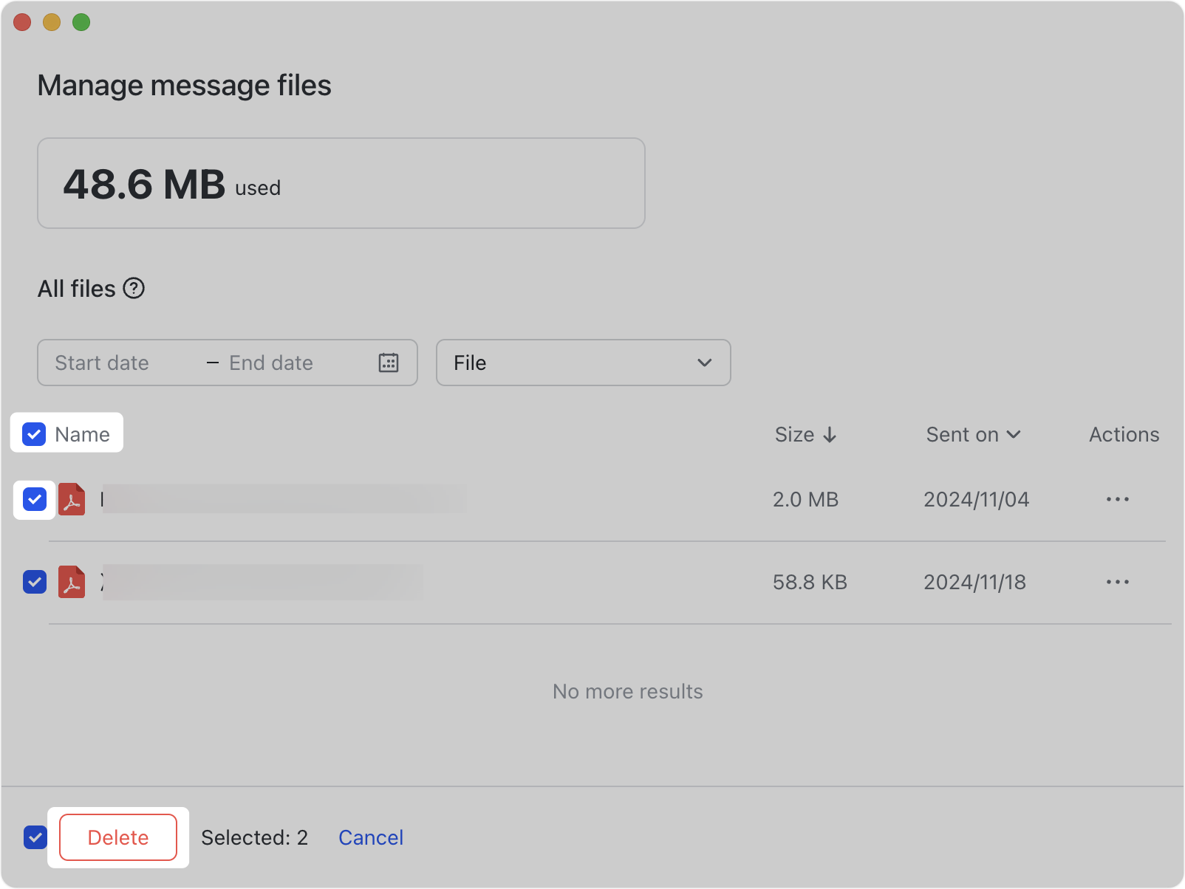
Task: Uncheck the Name select-all checkbox
Action: tap(34, 434)
